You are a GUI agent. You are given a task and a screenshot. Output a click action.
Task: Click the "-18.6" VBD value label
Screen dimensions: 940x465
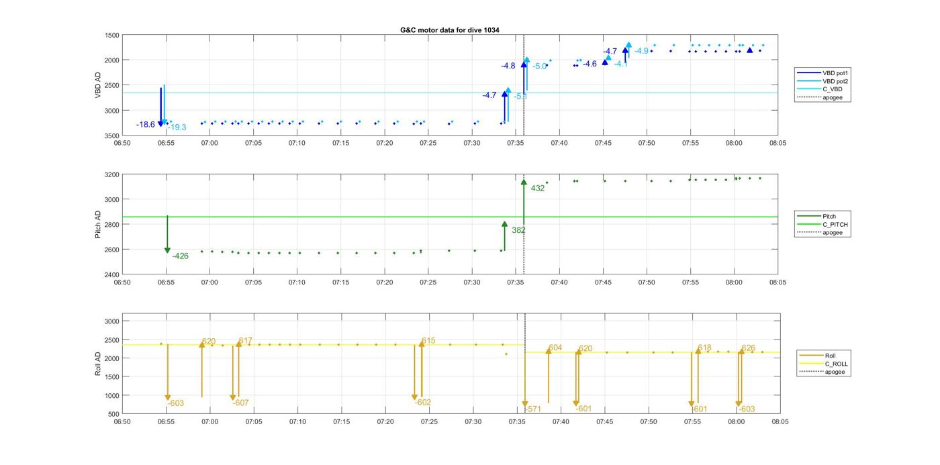(x=146, y=125)
